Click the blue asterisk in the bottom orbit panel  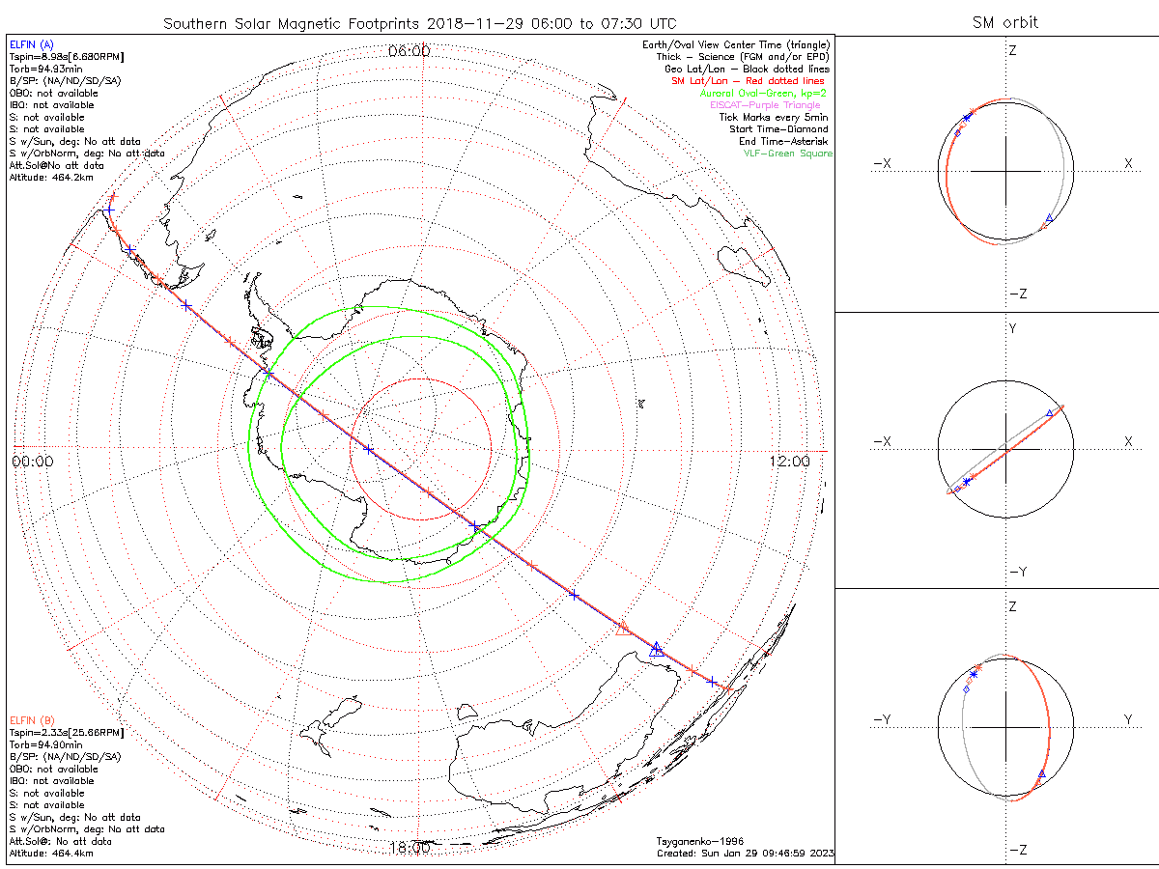974,674
